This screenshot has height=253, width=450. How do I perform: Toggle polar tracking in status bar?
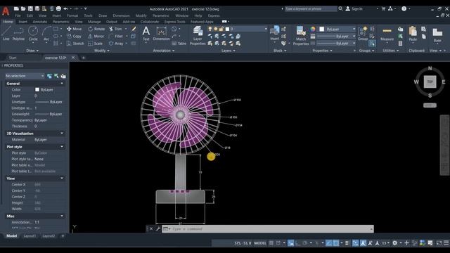[x=305, y=243]
